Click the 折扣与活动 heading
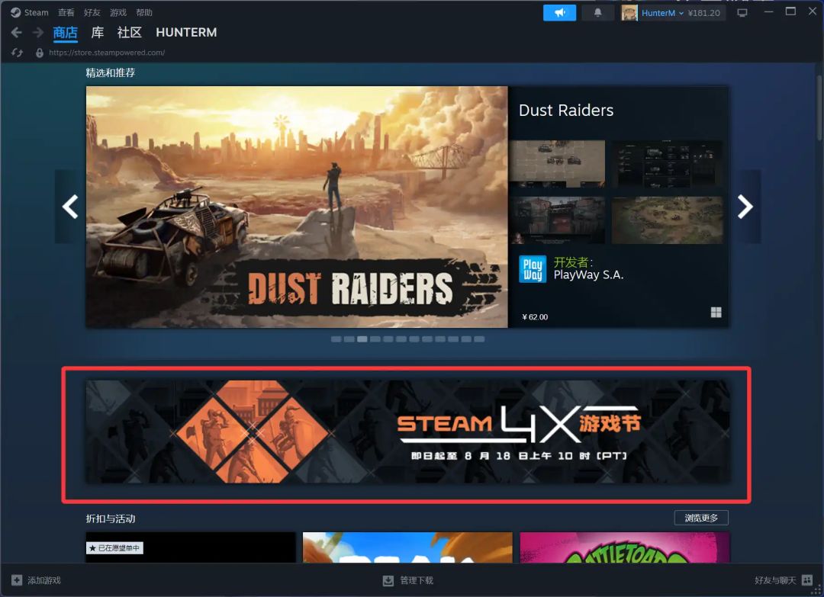This screenshot has width=824, height=597. point(111,518)
